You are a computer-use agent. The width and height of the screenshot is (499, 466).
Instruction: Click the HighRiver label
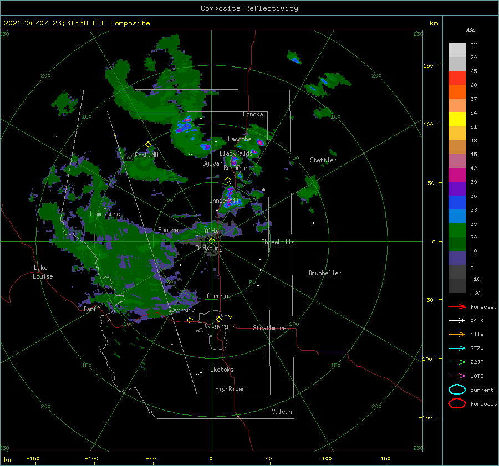[x=230, y=389]
